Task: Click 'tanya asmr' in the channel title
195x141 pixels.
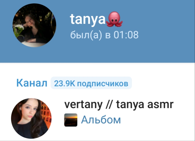Action: (145, 105)
